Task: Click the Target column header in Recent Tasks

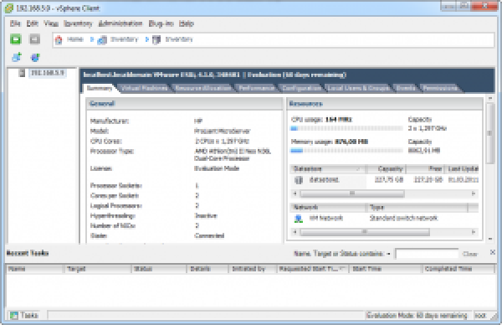Action: pyautogui.click(x=99, y=269)
